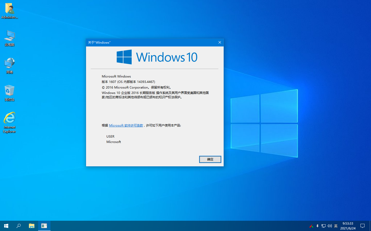Click the red-green triangle tray icon
The height and width of the screenshot is (231, 371).
point(311,226)
